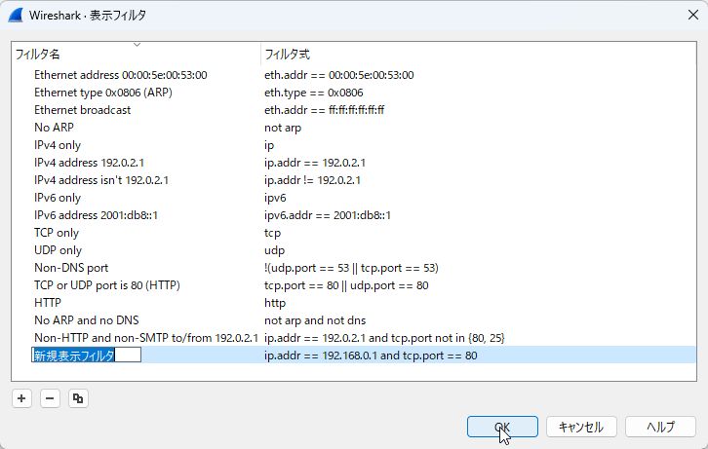Select "IPv4 address isn't 192.0.2.1" filter
The width and height of the screenshot is (708, 449).
[x=101, y=180]
